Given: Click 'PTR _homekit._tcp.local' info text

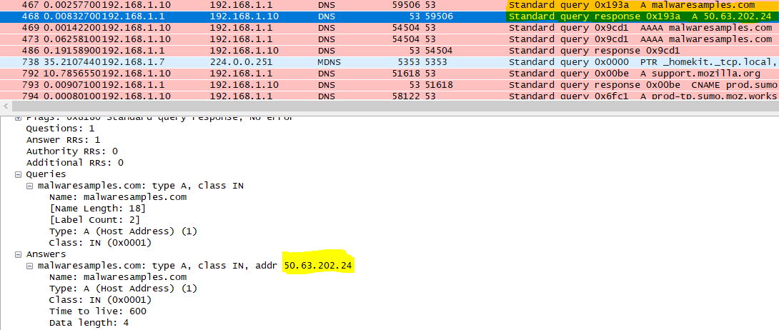Looking at the screenshot, I should coord(707,62).
